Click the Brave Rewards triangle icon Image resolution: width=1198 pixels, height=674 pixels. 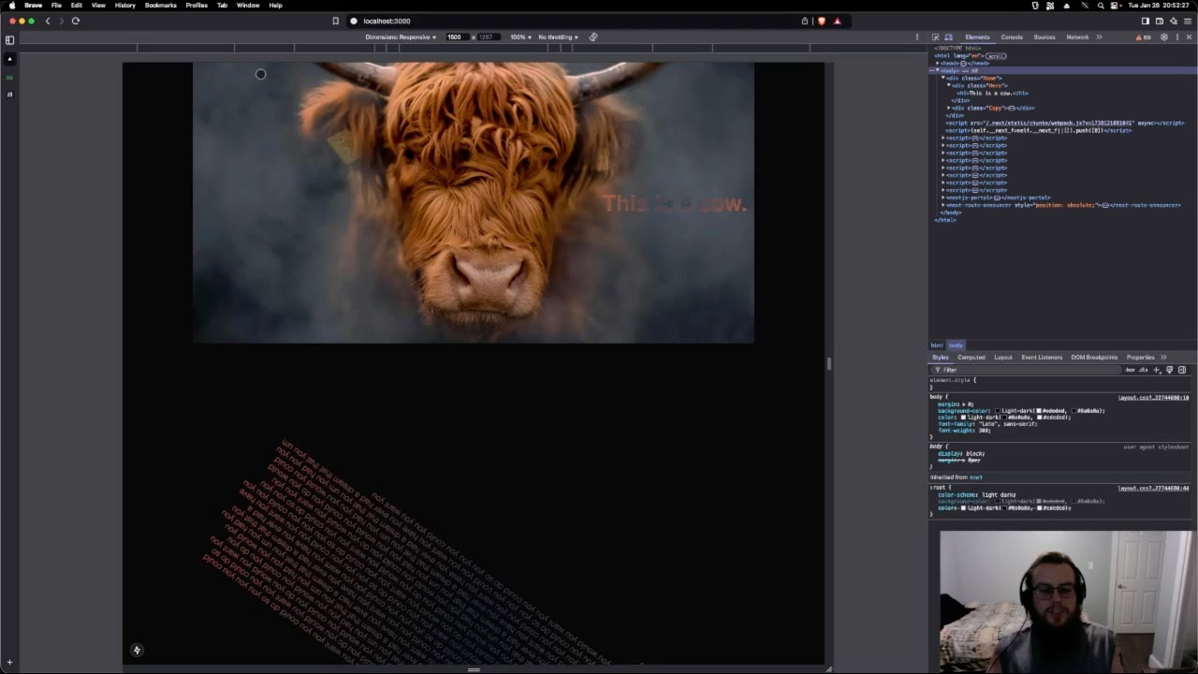[837, 21]
